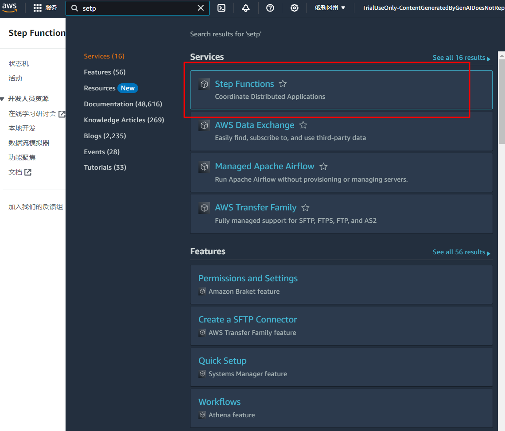Image resolution: width=505 pixels, height=431 pixels.
Task: Collapse the 开发人员资源 section
Action: (x=2, y=99)
